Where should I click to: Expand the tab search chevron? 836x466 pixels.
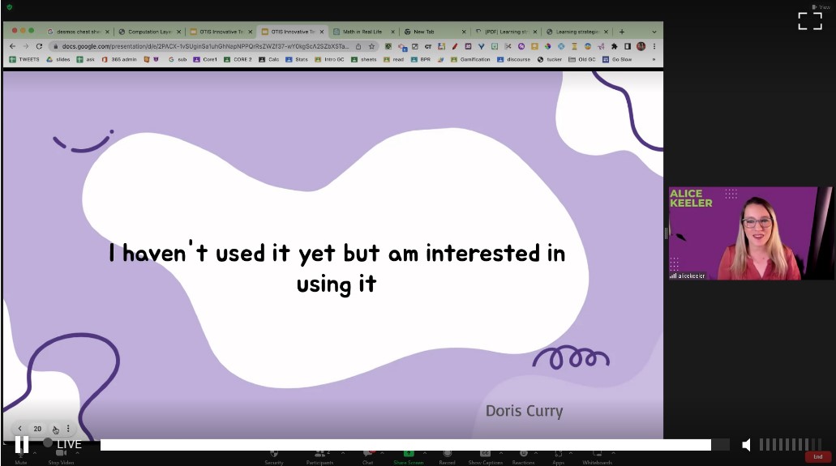pos(654,32)
